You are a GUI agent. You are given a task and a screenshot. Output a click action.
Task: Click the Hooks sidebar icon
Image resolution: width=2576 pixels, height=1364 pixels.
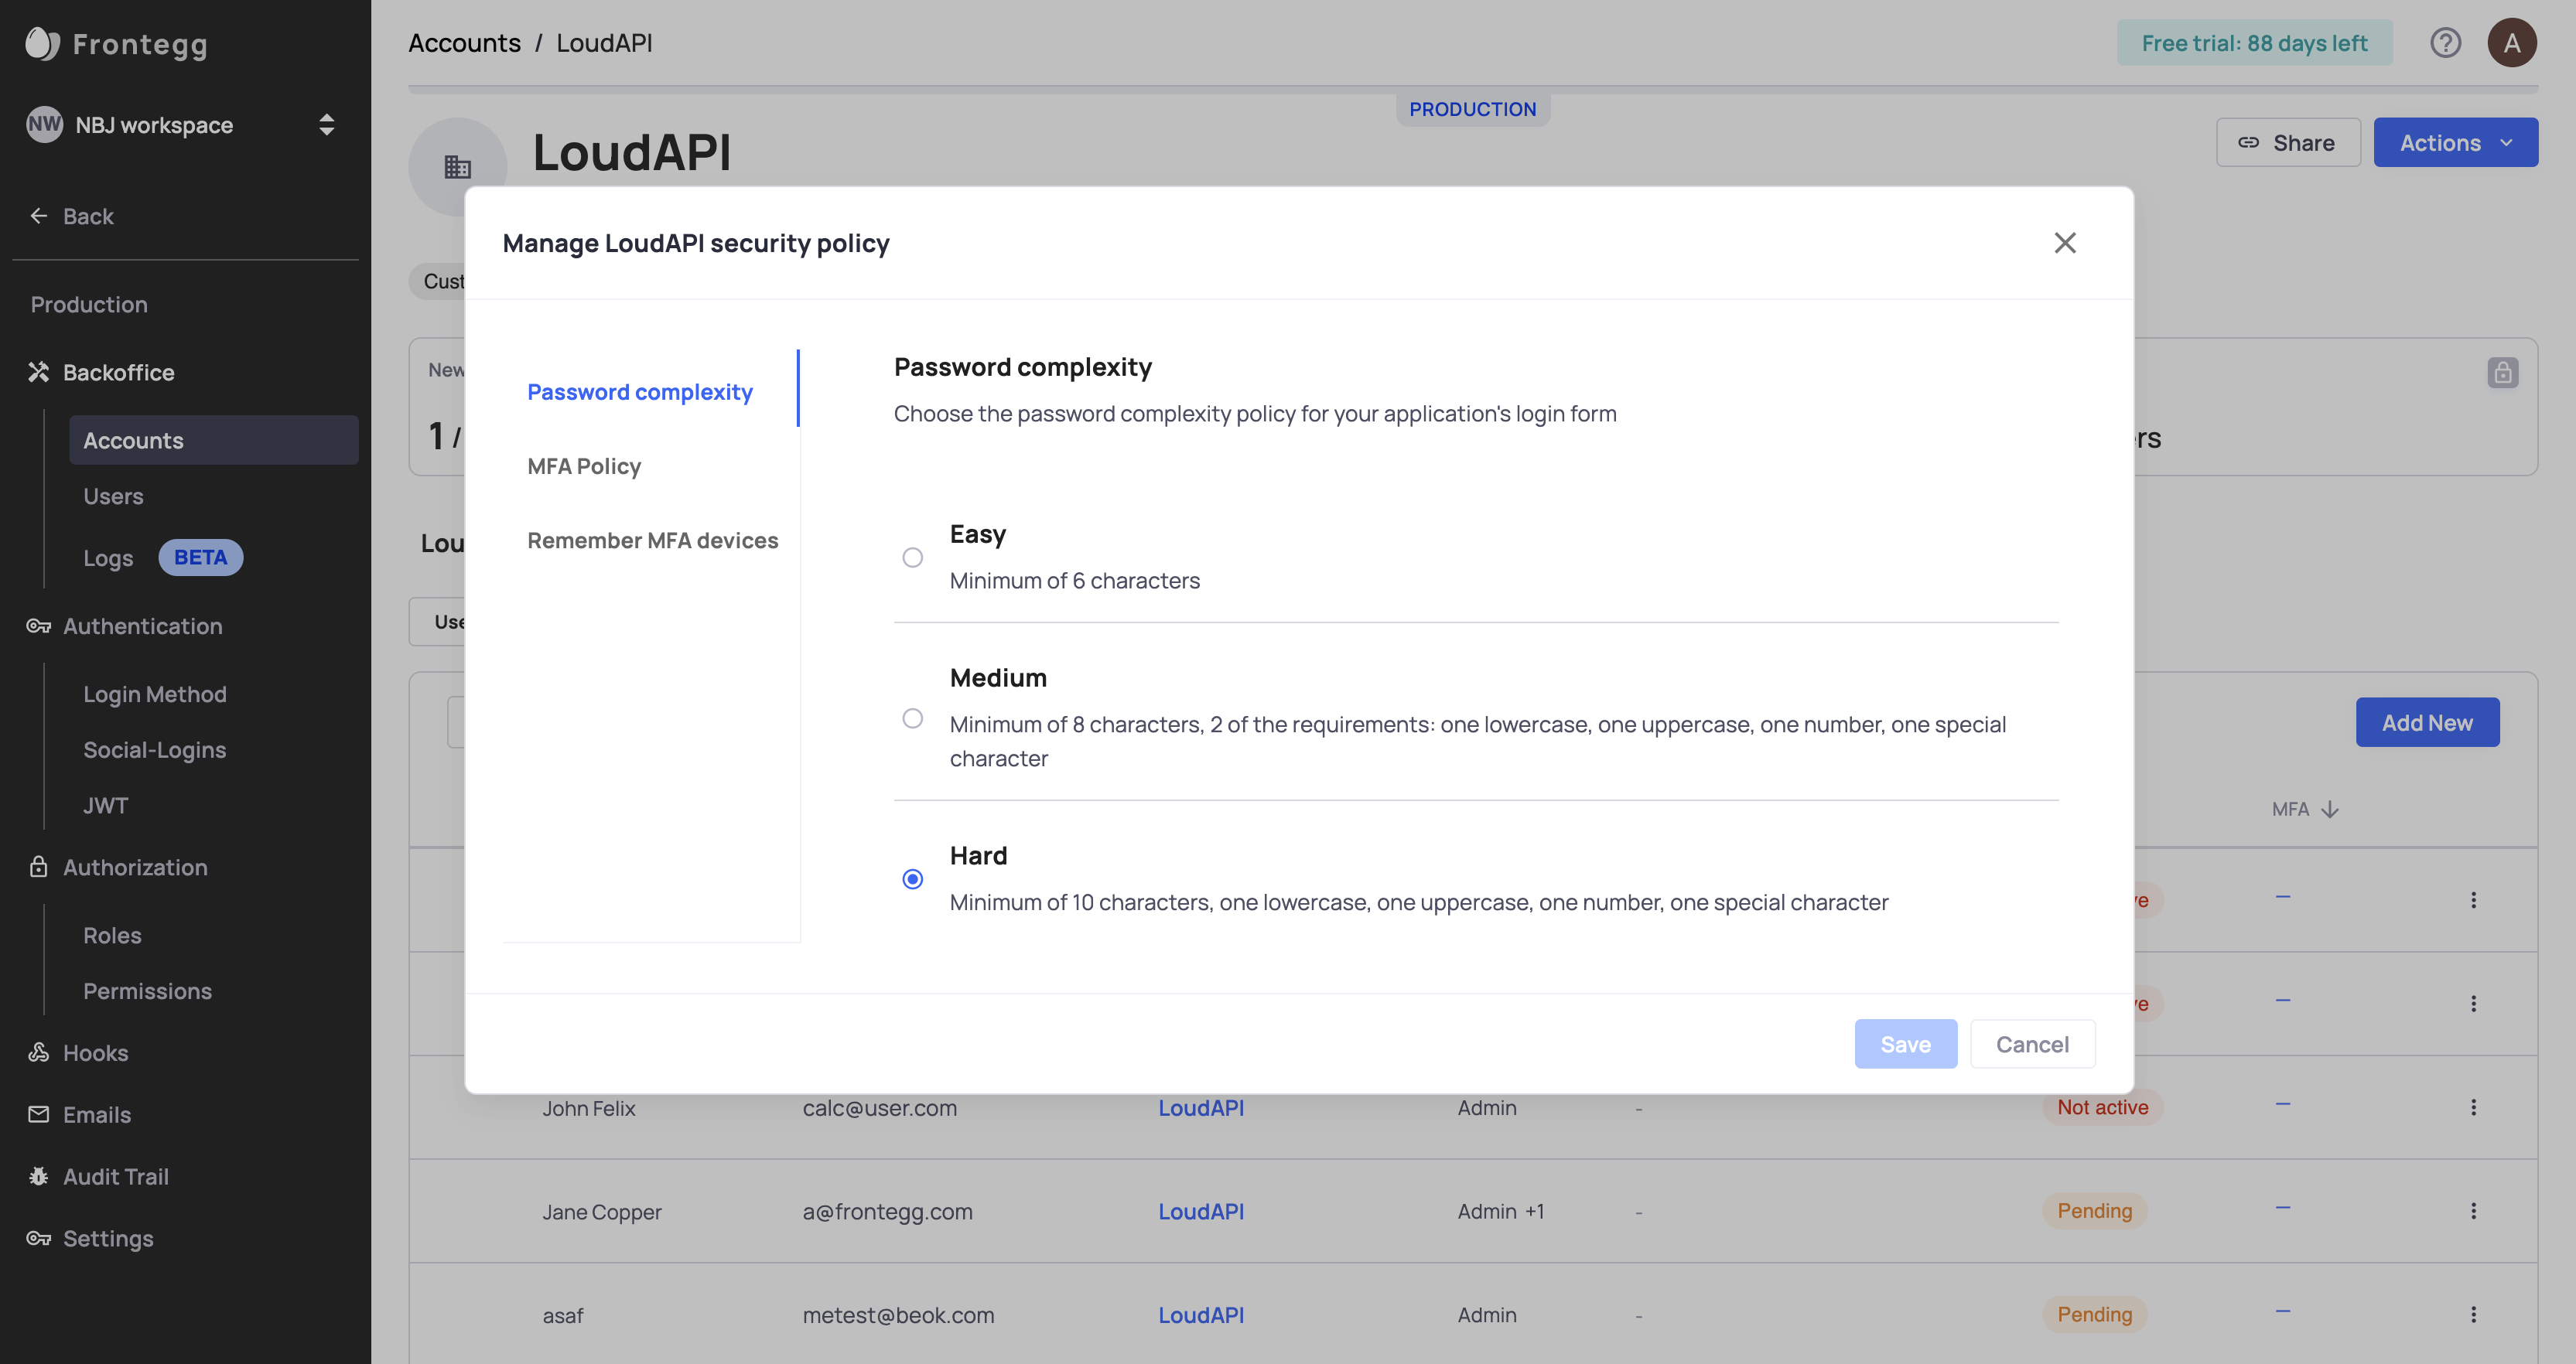coord(39,1052)
